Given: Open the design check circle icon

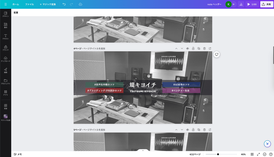Looking at the screenshot, I should (264, 154).
